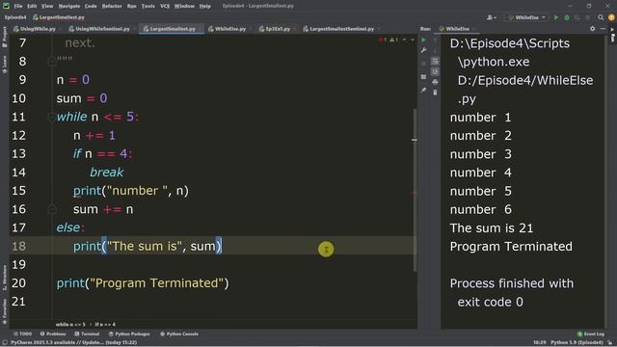The width and height of the screenshot is (617, 347).
Task: Click Python 3.9 interpreter in status bar
Action: [577, 343]
